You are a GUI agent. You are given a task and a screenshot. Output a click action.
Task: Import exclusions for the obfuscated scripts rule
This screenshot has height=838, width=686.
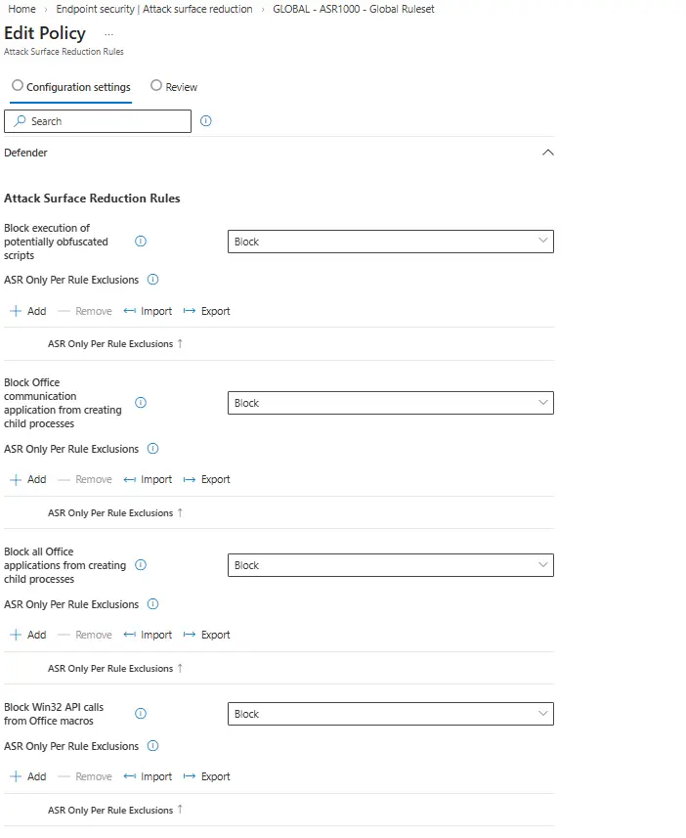pyautogui.click(x=148, y=311)
